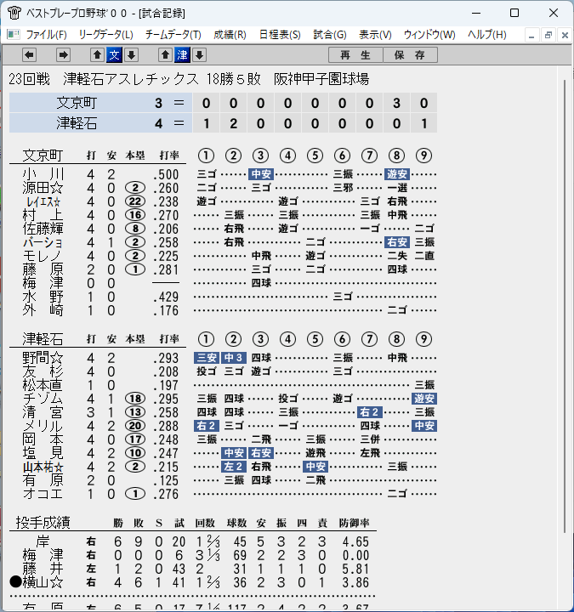The width and height of the screenshot is (574, 612).
Task: Click メリル's highlighted 中安 in inning 9
Action: (x=424, y=426)
